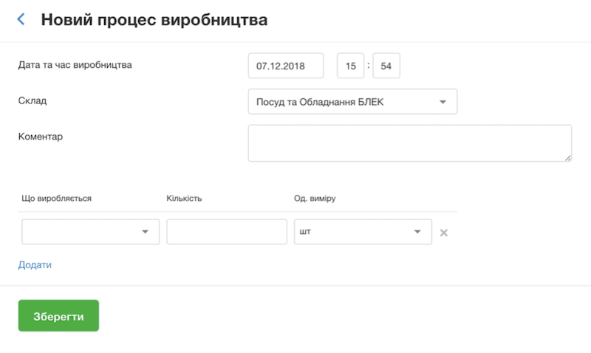Go back using the blue chevron arrow
The height and width of the screenshot is (353, 591).
[x=21, y=19]
